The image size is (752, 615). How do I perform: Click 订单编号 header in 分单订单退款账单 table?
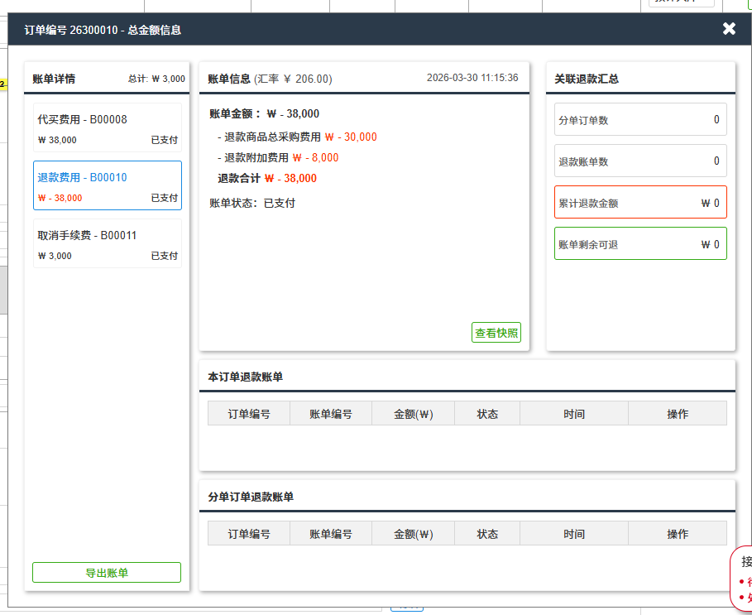click(x=249, y=534)
